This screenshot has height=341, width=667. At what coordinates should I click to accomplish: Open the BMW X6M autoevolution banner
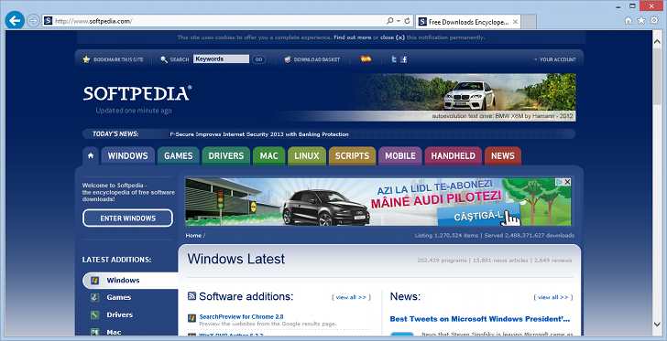(x=464, y=97)
